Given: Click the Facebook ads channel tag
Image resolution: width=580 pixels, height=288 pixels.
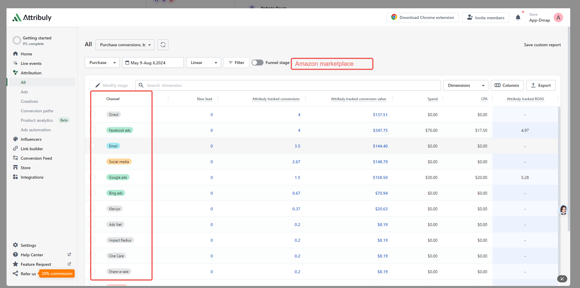Looking at the screenshot, I should 120,130.
